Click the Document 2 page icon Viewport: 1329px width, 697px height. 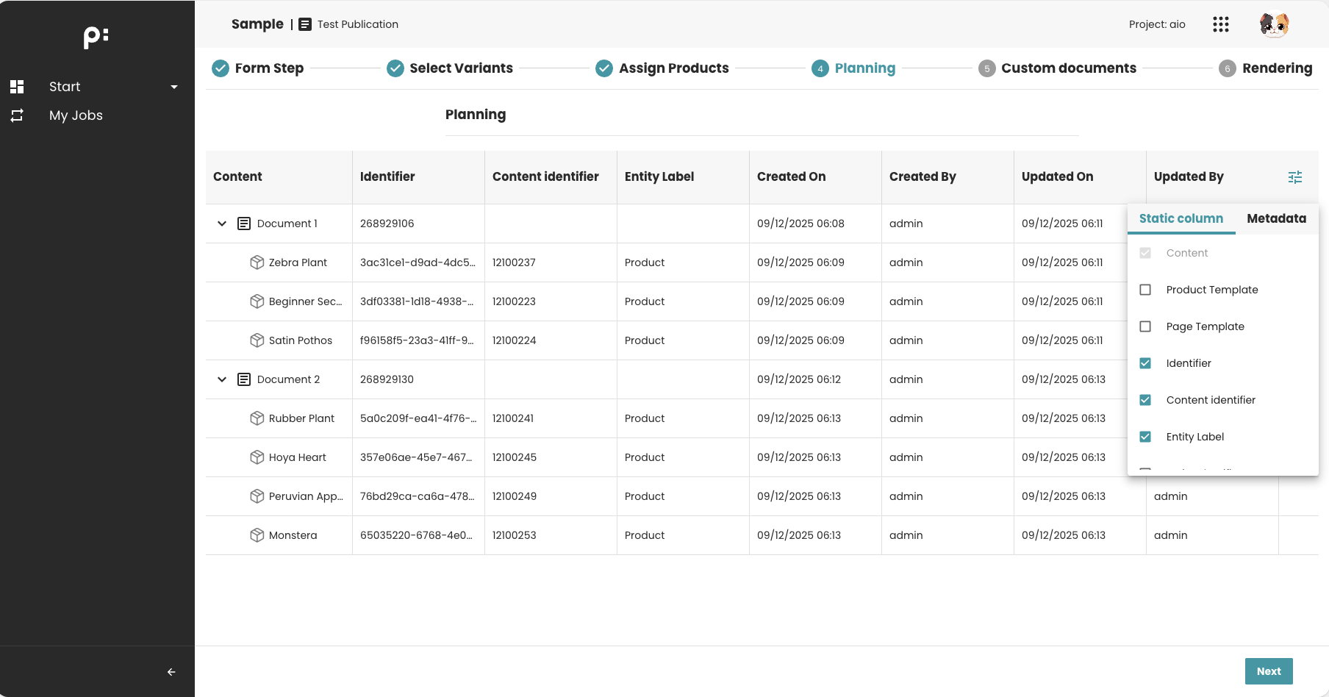[x=244, y=379]
